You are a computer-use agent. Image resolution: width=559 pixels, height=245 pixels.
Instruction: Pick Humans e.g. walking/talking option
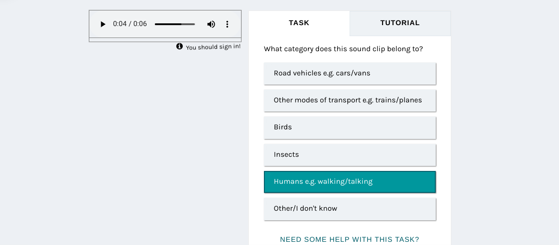coord(350,181)
